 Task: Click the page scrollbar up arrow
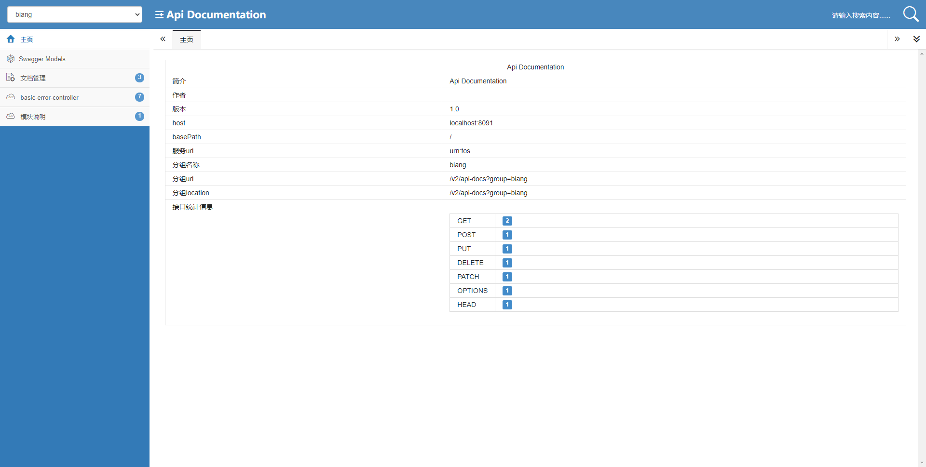click(x=922, y=53)
